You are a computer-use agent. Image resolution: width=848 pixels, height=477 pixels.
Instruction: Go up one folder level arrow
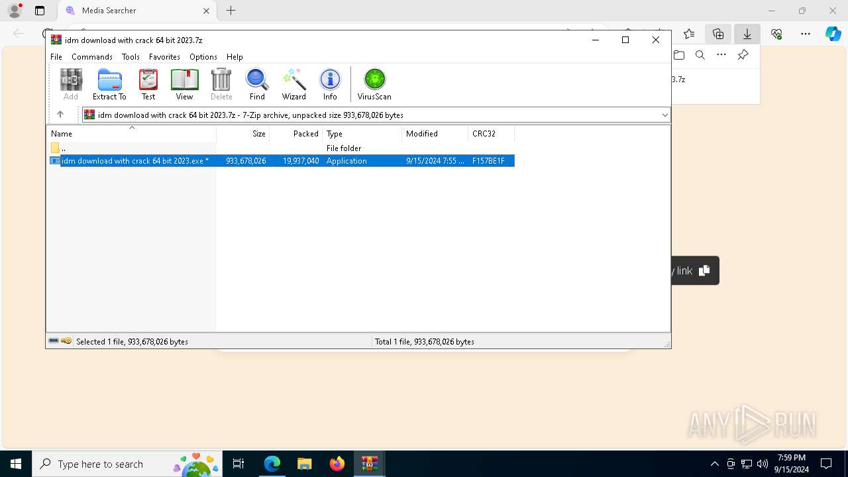click(60, 115)
